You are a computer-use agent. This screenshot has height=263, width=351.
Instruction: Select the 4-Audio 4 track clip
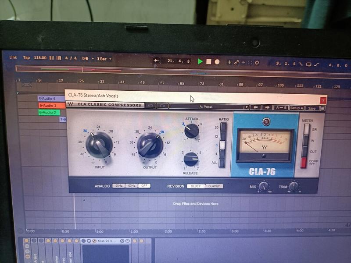point(51,98)
